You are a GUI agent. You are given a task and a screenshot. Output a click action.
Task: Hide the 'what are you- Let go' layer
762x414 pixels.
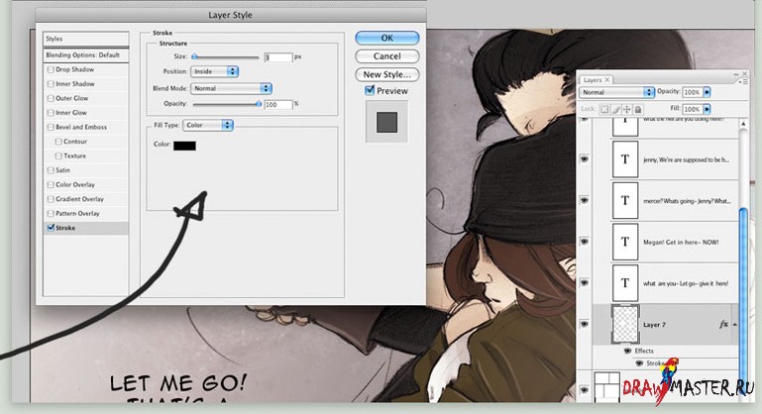[585, 282]
